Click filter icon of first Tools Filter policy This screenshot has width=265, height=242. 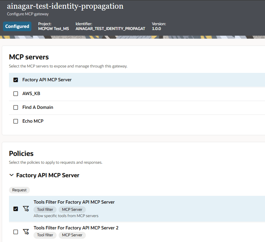point(26,209)
